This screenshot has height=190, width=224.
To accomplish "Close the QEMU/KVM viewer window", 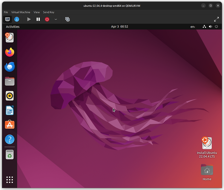I will tap(218, 6).
